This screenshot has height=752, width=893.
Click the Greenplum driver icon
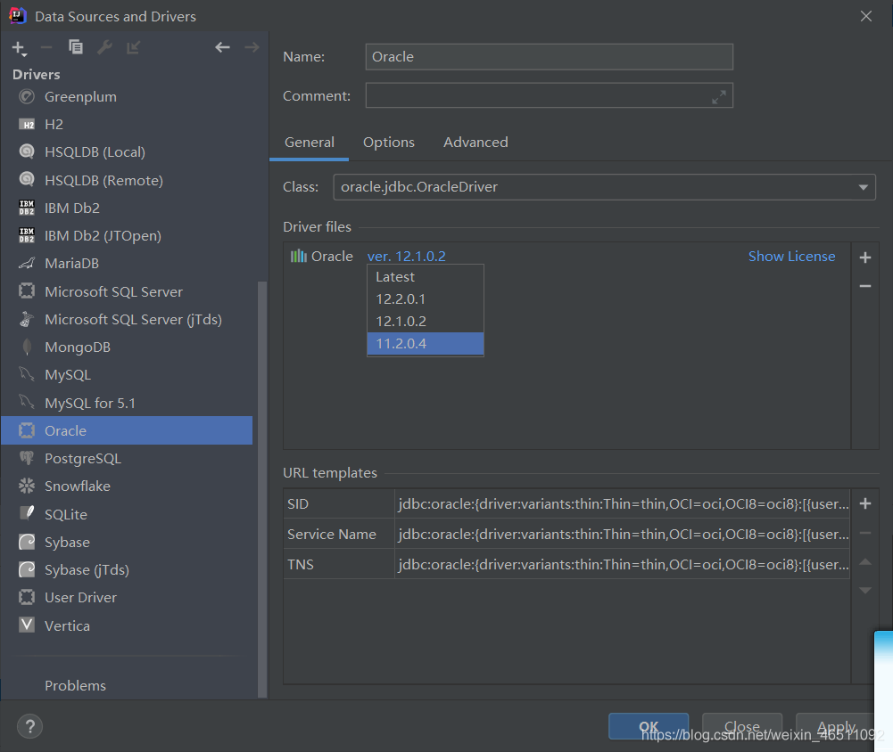[x=27, y=97]
